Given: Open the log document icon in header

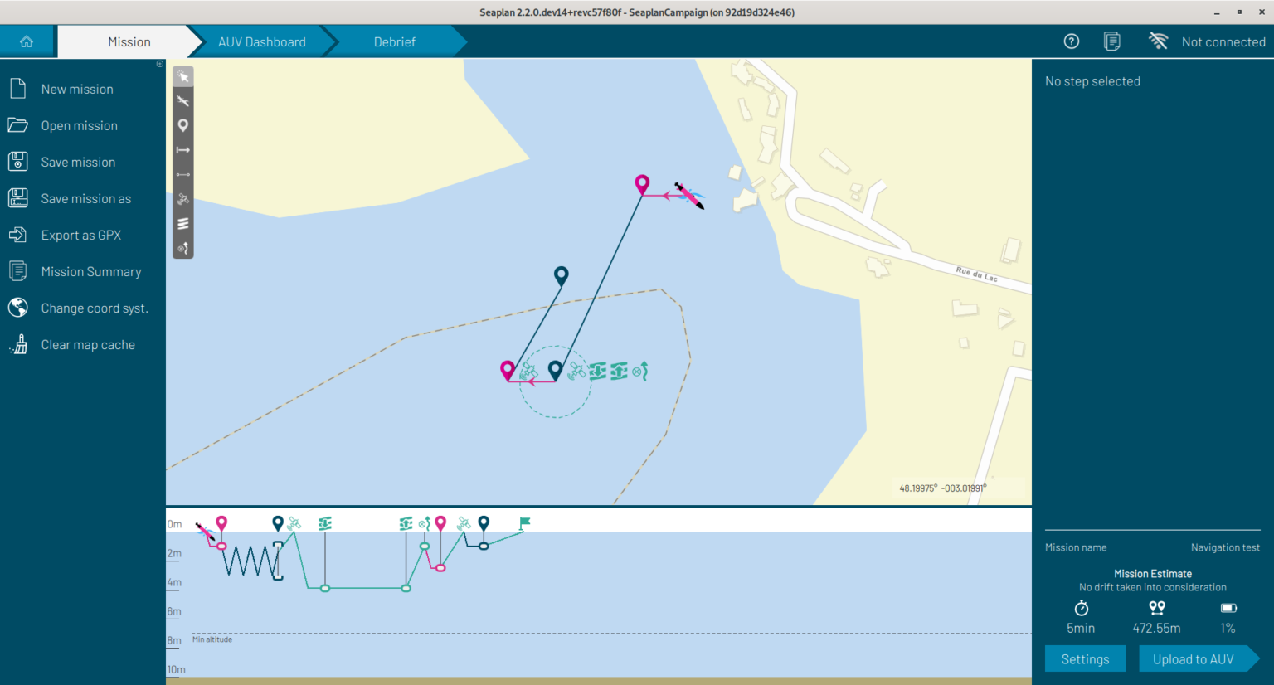Looking at the screenshot, I should click(1112, 41).
